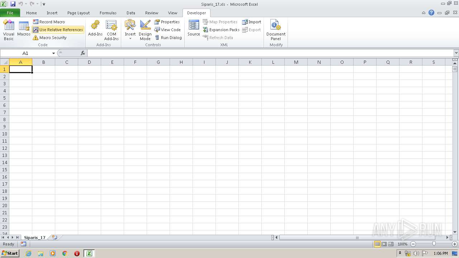Click Import XML data
459x258 pixels.
click(252, 22)
